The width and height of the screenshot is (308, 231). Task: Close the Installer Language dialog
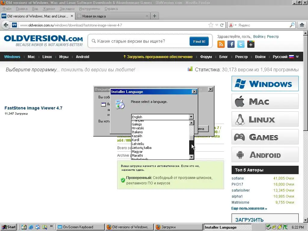(194, 92)
